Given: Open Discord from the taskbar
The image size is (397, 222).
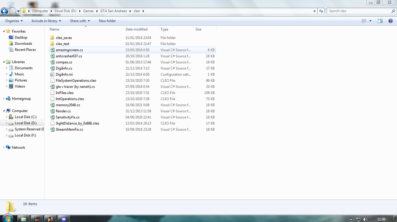Looking at the screenshot, I should coord(64,219).
